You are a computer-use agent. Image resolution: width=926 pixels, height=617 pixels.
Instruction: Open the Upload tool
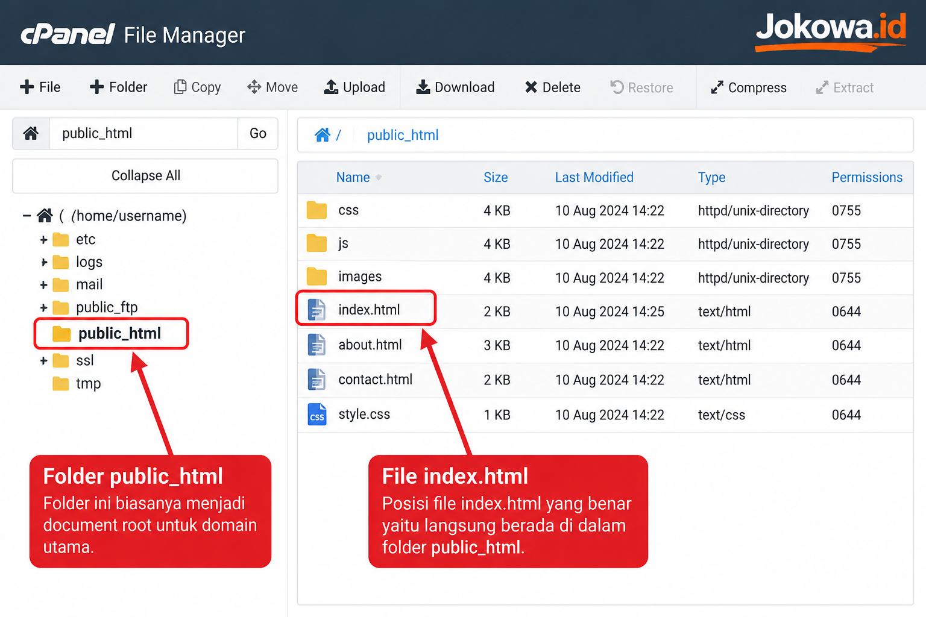tap(354, 87)
